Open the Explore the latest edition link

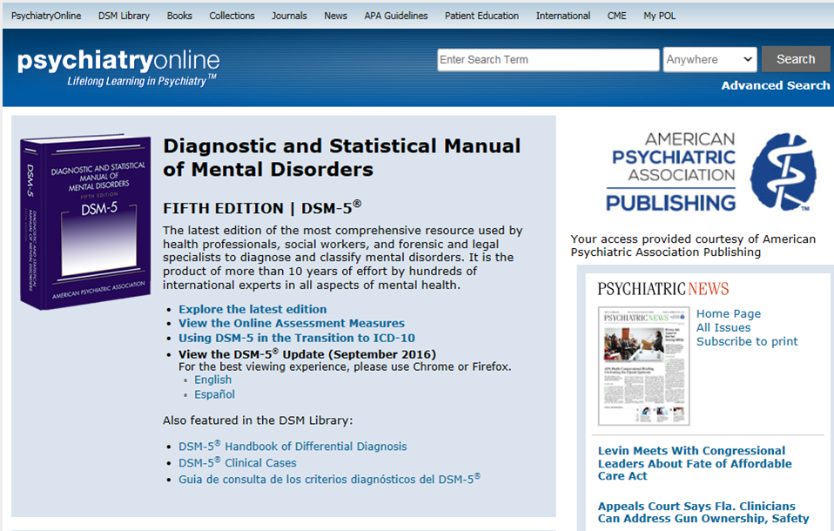tap(252, 309)
